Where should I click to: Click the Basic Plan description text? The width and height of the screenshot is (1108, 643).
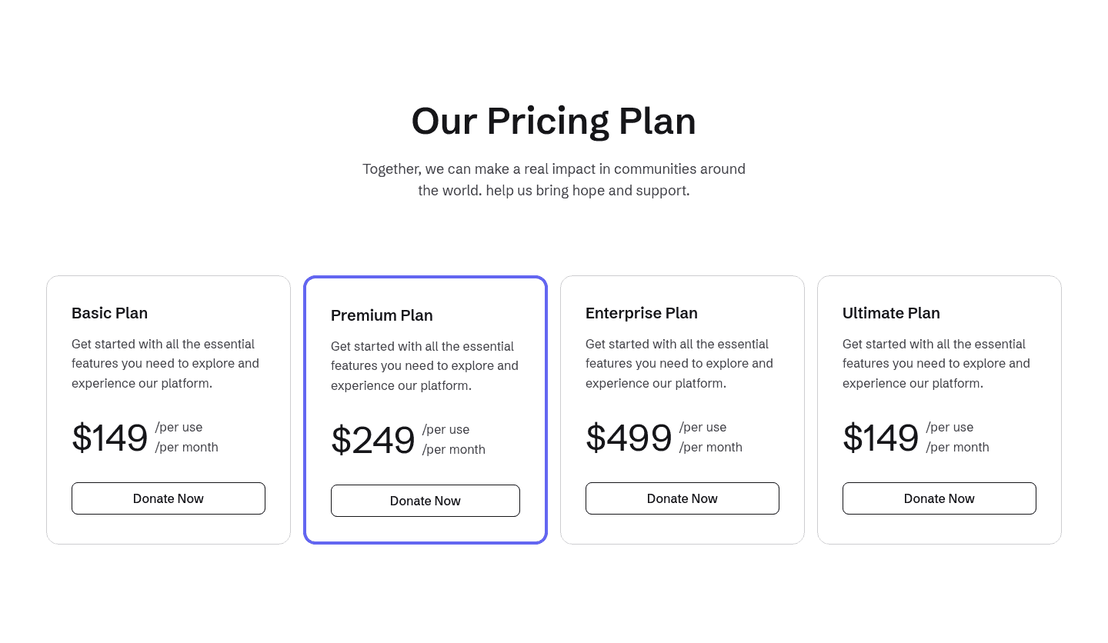[x=165, y=363]
